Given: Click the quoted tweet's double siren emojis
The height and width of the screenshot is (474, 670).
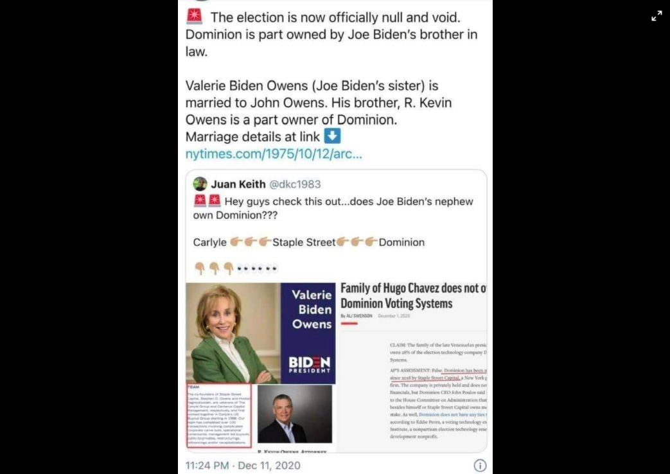Looking at the screenshot, I should pos(207,200).
